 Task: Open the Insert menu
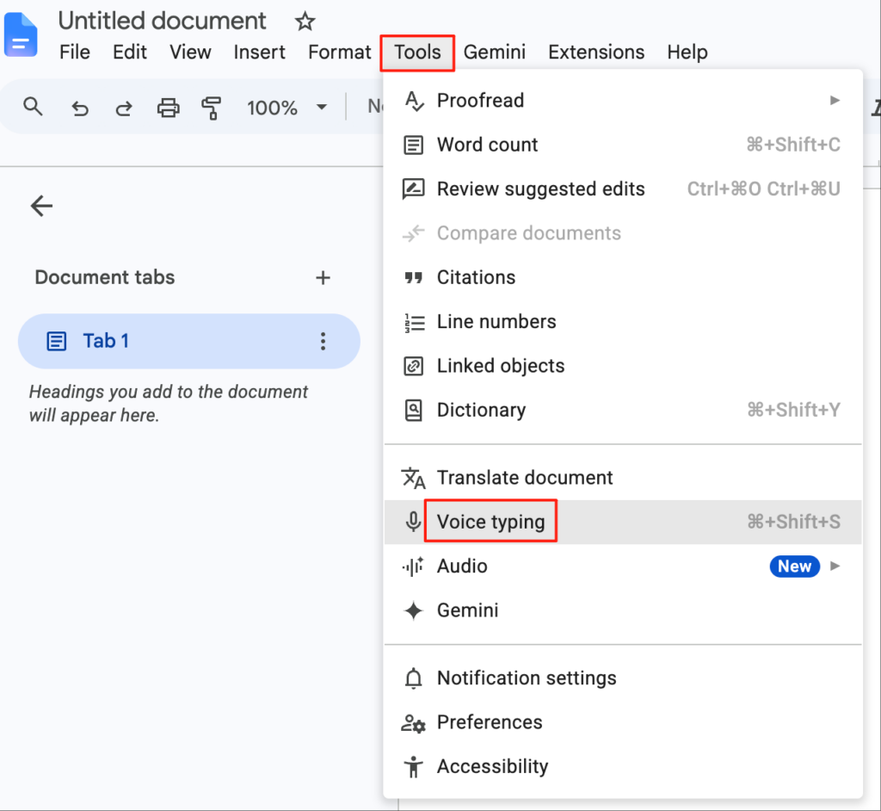coord(260,53)
